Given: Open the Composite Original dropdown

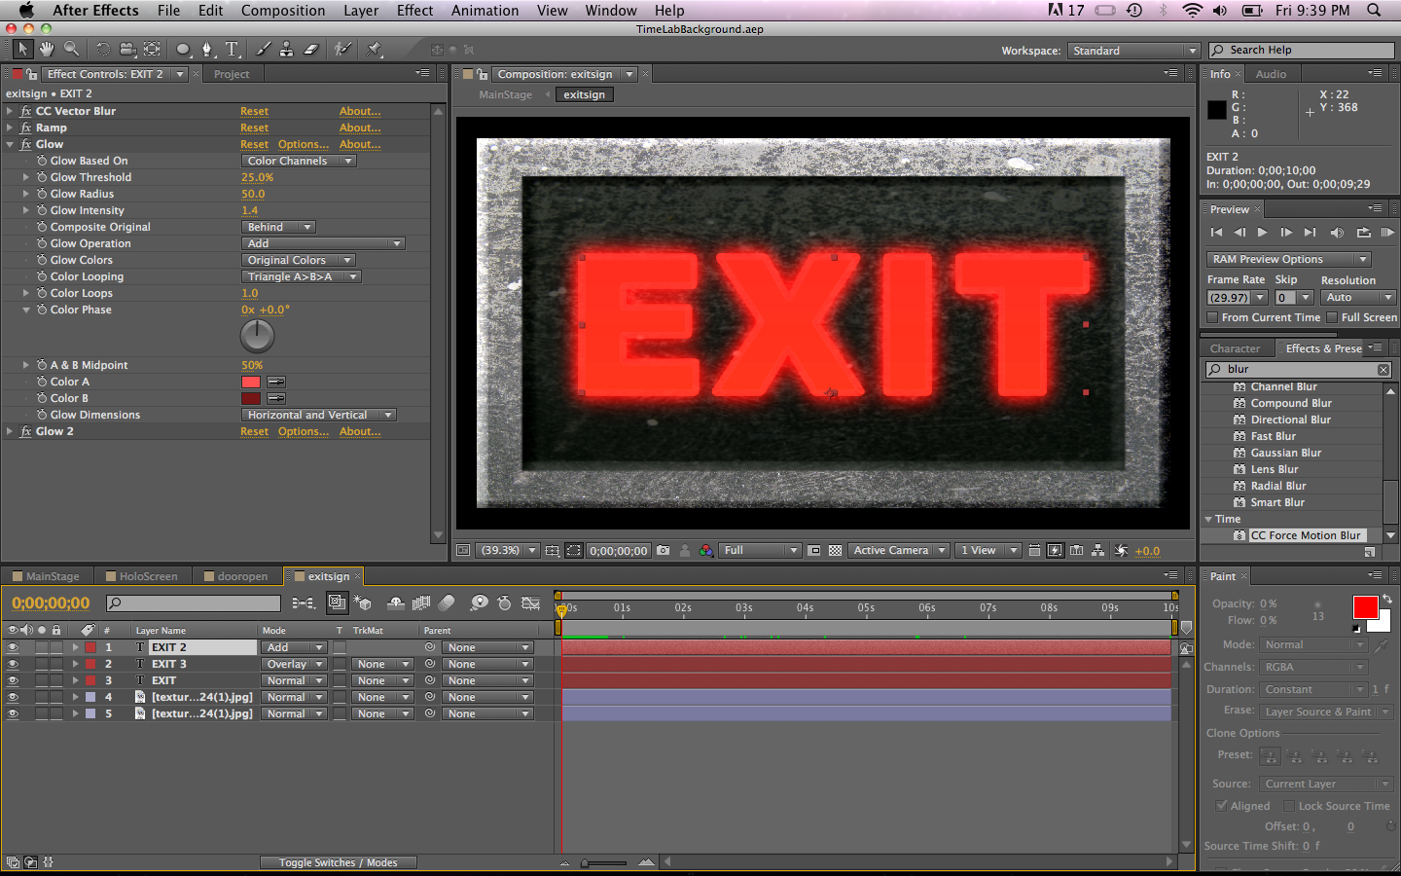Looking at the screenshot, I should (x=278, y=227).
